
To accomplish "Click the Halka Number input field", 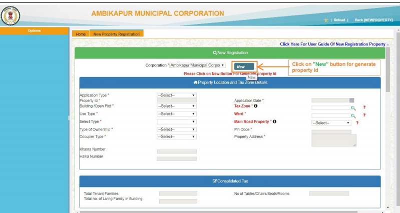I will pos(177,158).
